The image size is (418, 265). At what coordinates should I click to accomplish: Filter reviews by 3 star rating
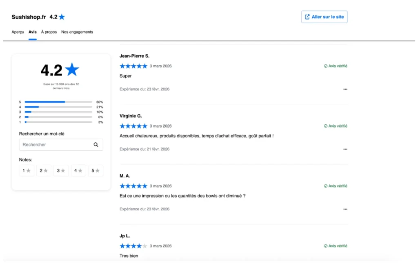tap(61, 171)
